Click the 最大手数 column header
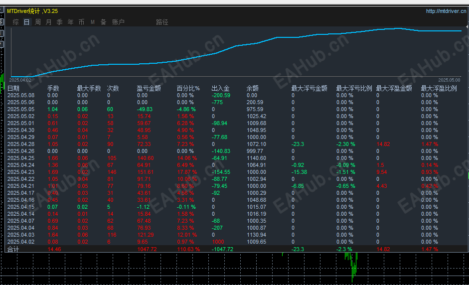The image size is (469, 285). [89, 88]
